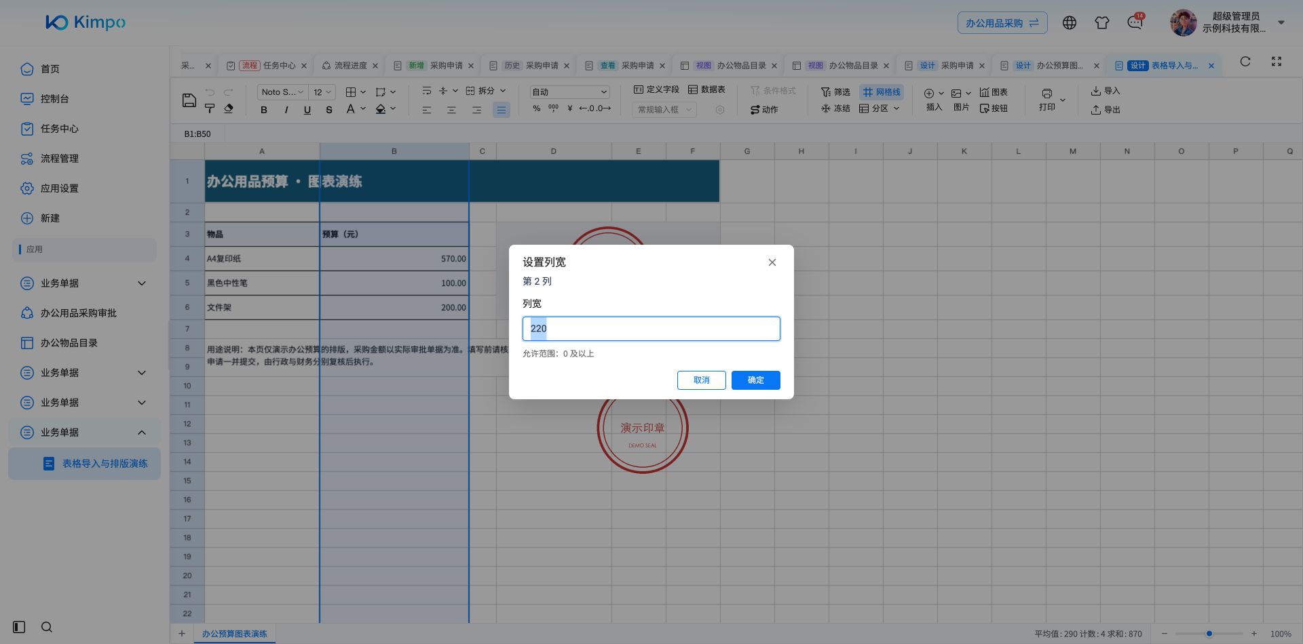Toggle italic formatting
Viewport: 1303px width, 644px height.
coord(286,109)
